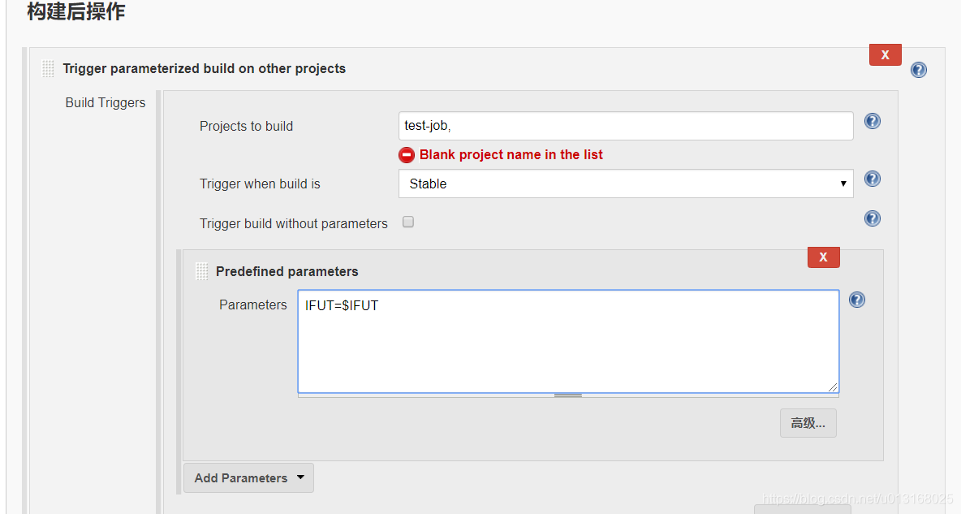Delete the Trigger parameterized build step
The image size is (961, 514).
pos(885,54)
